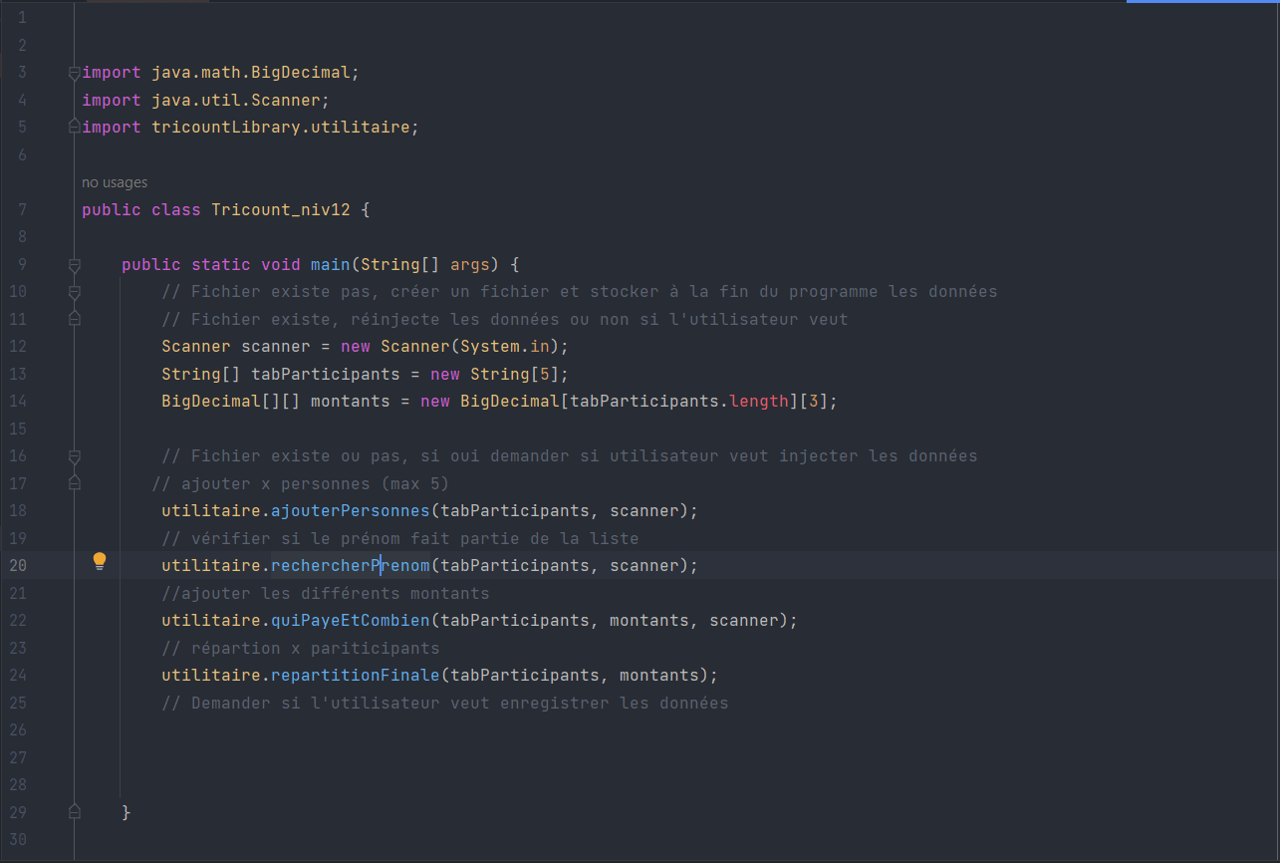Click the fold end marker on line 11

[74, 319]
